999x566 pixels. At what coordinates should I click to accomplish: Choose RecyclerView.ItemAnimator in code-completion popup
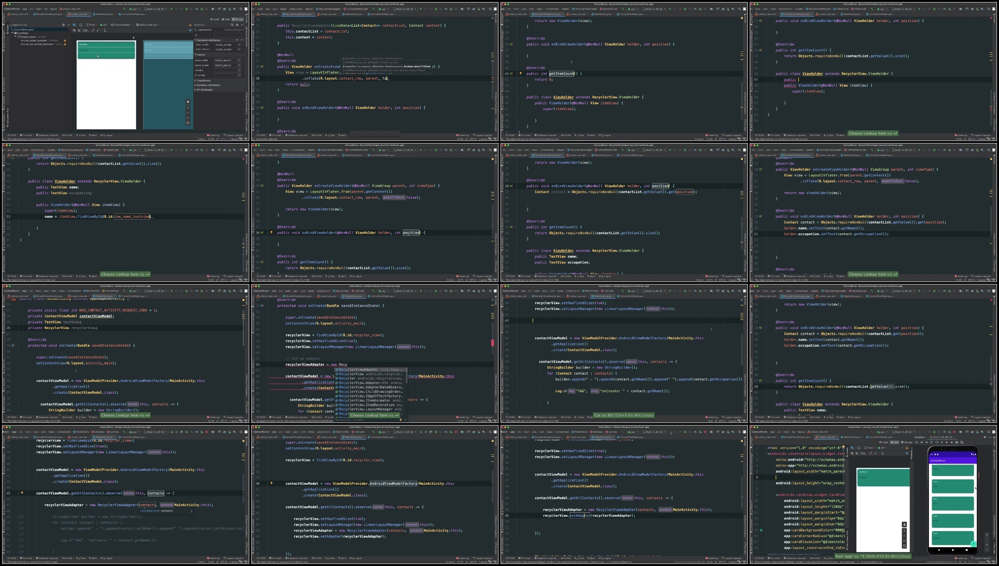pyautogui.click(x=370, y=400)
